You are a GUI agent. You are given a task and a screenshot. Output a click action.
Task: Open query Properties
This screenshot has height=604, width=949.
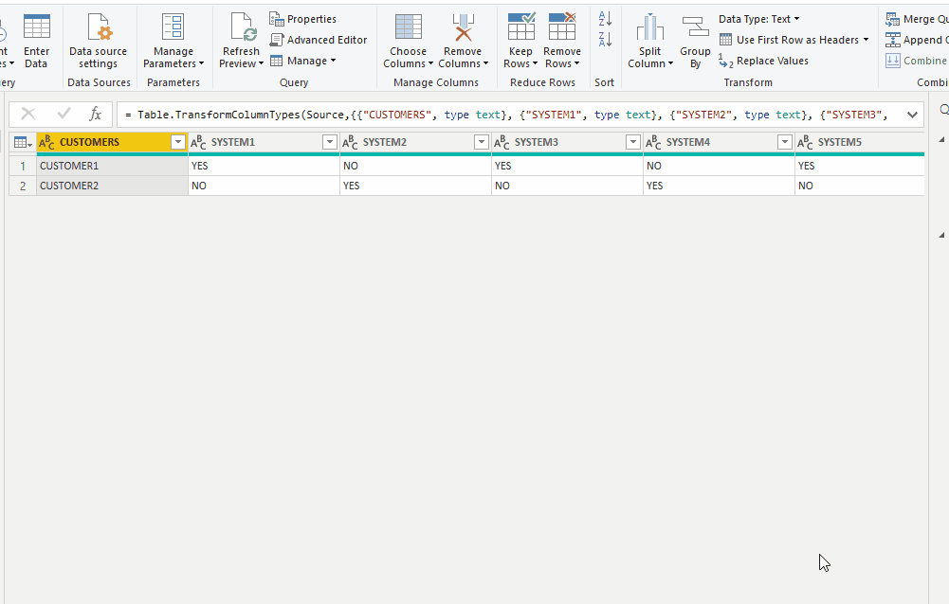[302, 19]
